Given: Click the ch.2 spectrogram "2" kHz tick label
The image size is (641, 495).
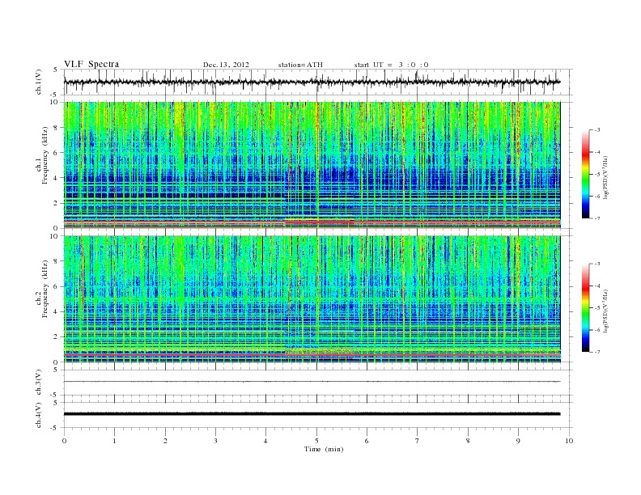Looking at the screenshot, I should (57, 337).
